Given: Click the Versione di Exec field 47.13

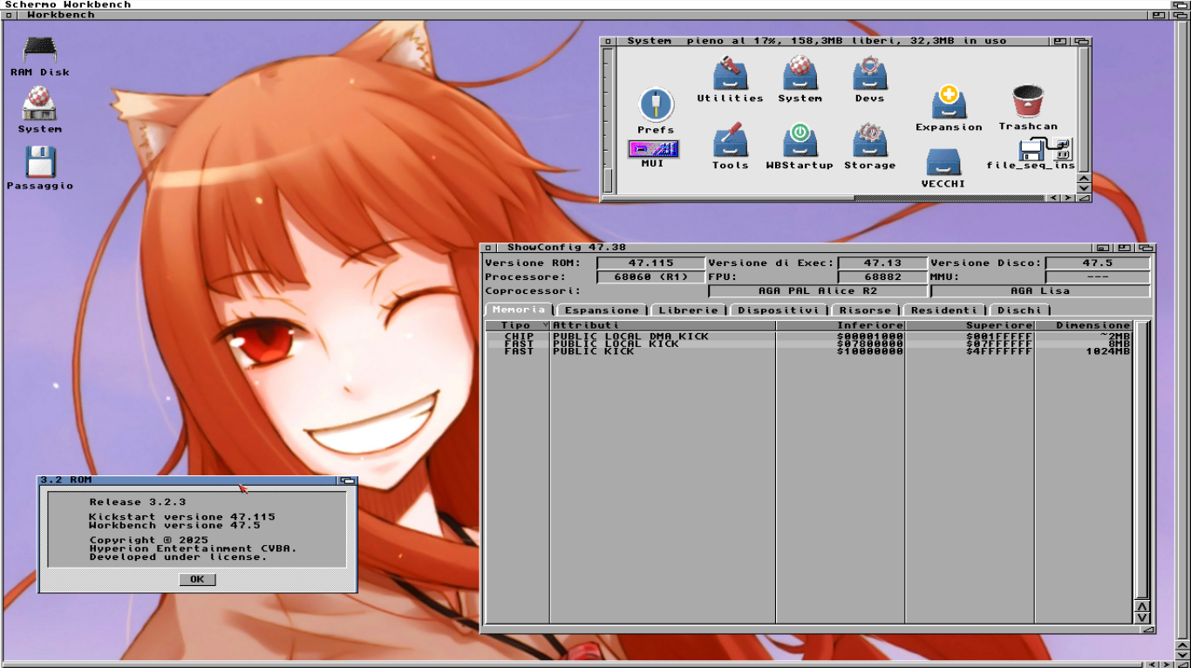Looking at the screenshot, I should click(881, 262).
